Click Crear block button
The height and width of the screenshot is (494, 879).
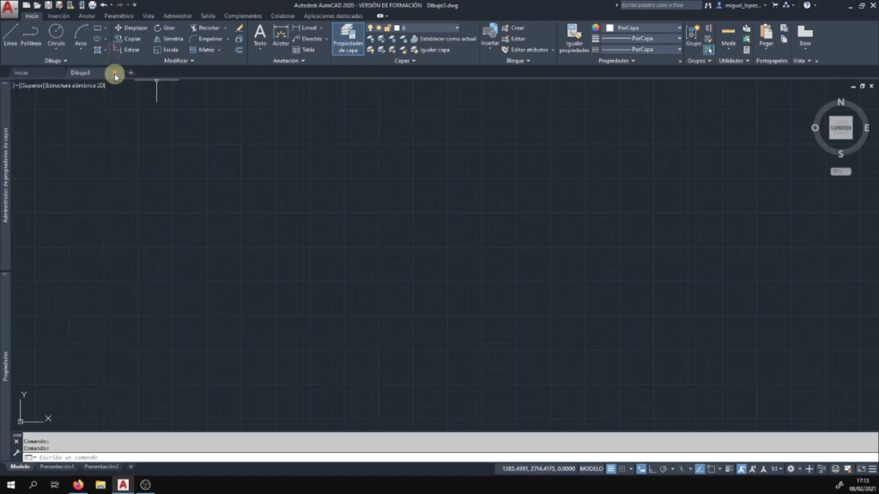(513, 27)
